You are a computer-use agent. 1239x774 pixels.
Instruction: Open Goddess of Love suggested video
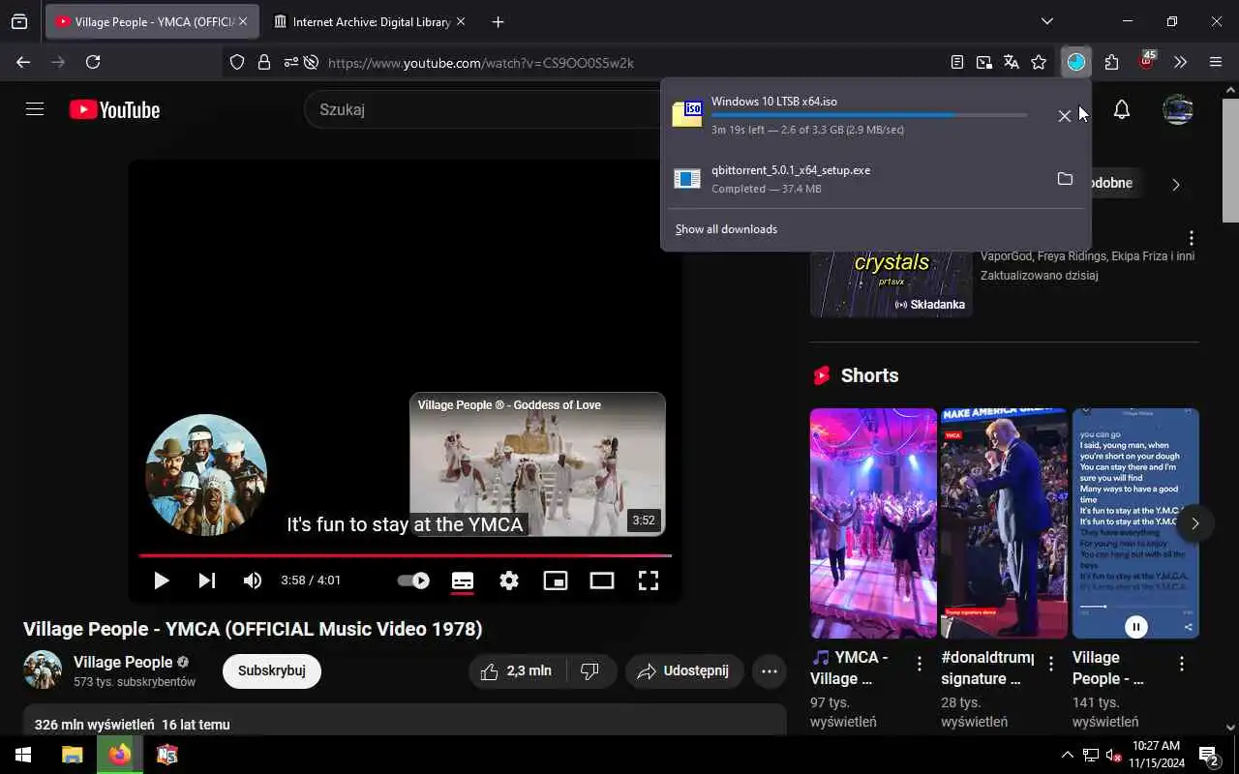point(537,464)
